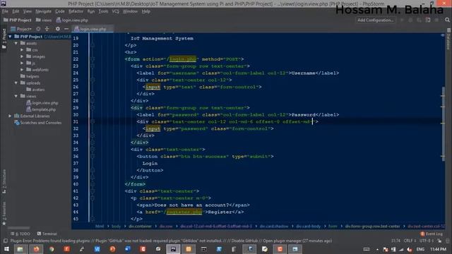Image resolution: width=452 pixels, height=254 pixels.
Task: Collapse the uploads folder
Action: [x=16, y=83]
